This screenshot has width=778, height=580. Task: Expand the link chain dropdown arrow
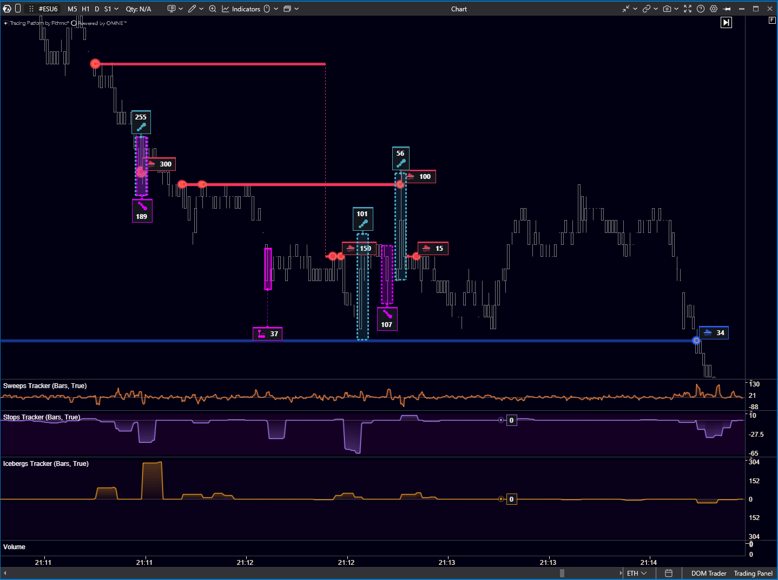coord(656,9)
